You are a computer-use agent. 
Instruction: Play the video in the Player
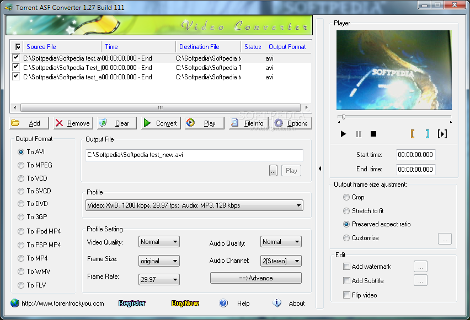coord(343,134)
